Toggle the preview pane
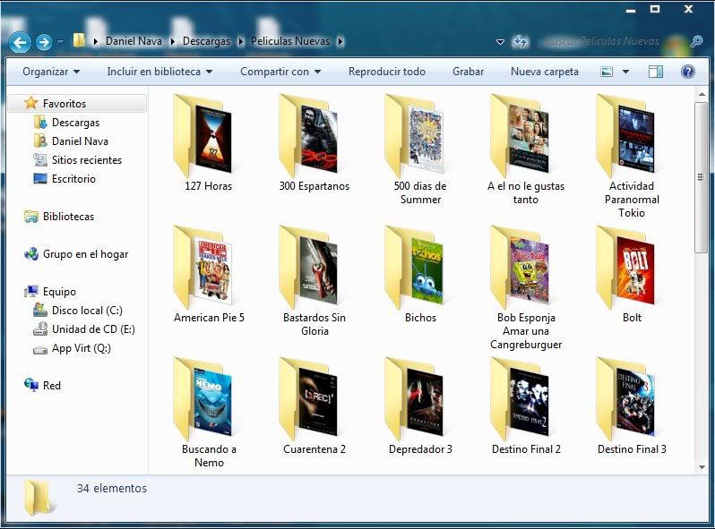 pyautogui.click(x=656, y=72)
